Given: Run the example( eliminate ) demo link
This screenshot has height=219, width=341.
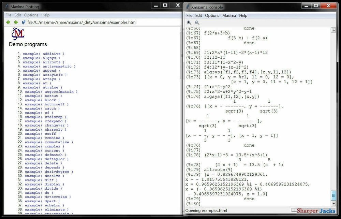Looking at the screenshot, I should click(46, 209).
